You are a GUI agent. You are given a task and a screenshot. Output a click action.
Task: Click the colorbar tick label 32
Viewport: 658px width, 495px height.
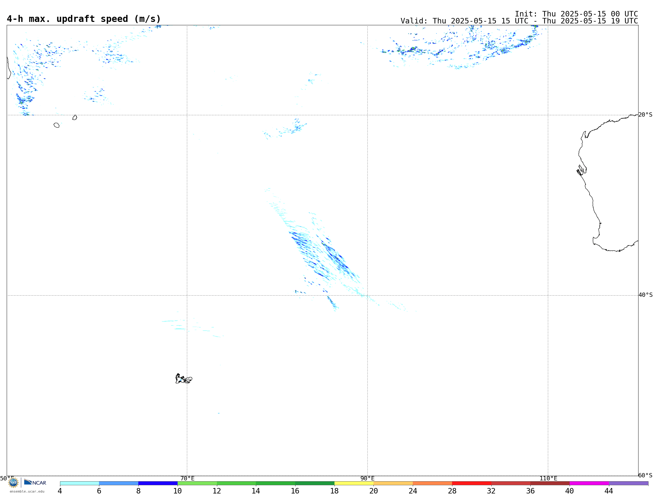point(491,491)
